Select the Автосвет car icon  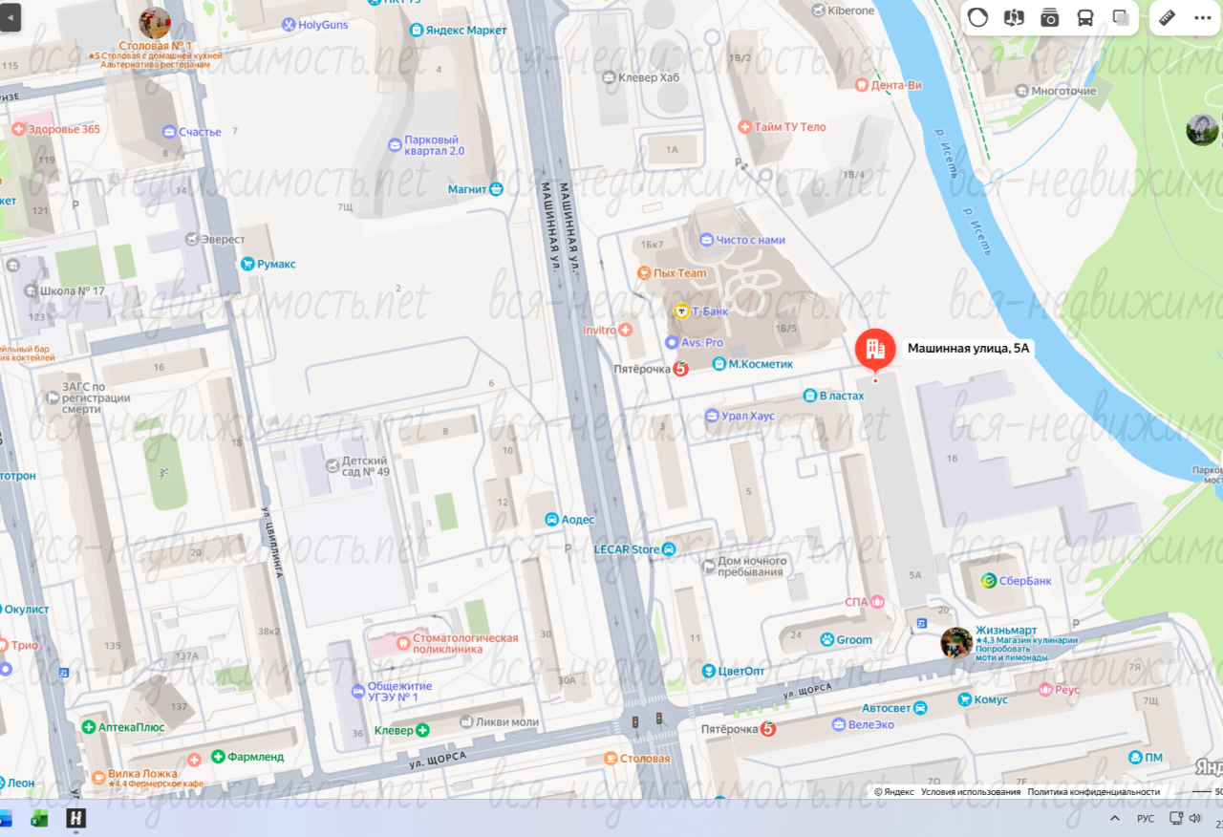(919, 708)
